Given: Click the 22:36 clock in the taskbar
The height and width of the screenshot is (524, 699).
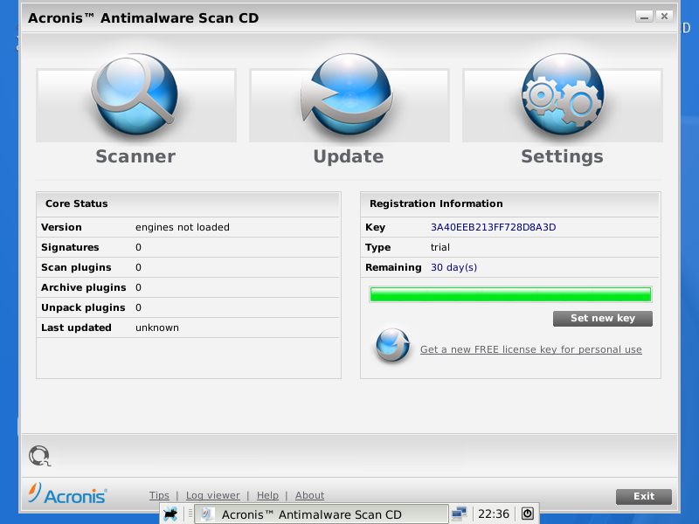Looking at the screenshot, I should (x=494, y=514).
